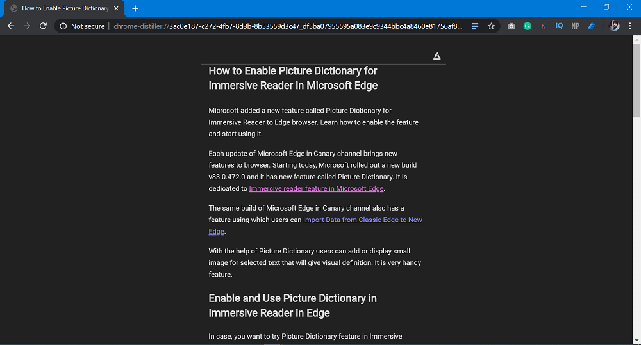The height and width of the screenshot is (345, 641).
Task: Bookmark this page with the star icon
Action: coord(491,26)
